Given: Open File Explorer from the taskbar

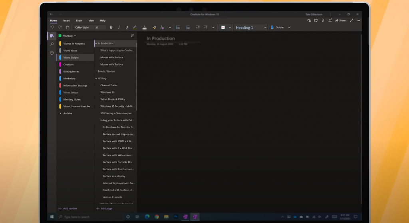Looking at the screenshot, I should pos(166,217).
